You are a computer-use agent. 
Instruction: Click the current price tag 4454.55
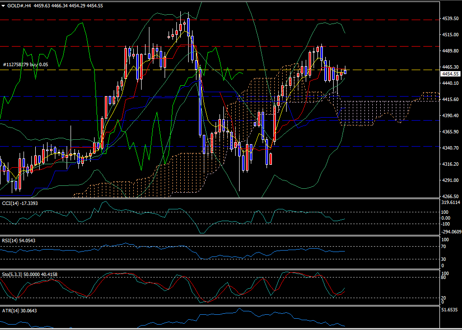(x=450, y=74)
